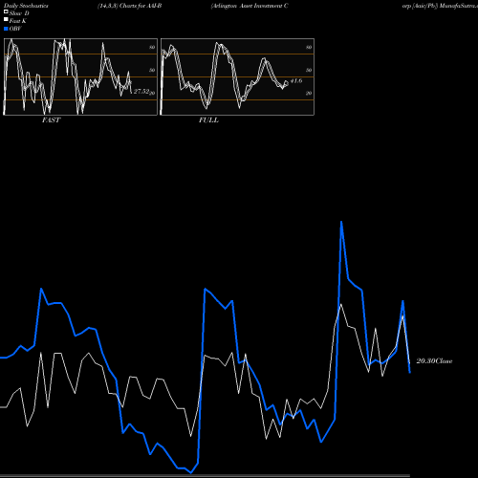
Task: Select the 'OBV' legend label
Action: [x=15, y=29]
